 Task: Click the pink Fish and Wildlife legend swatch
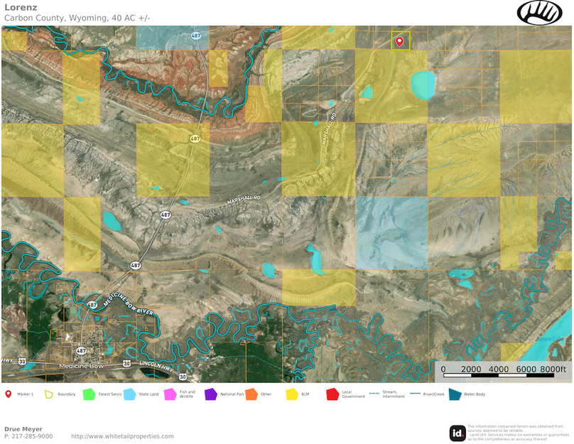(170, 394)
